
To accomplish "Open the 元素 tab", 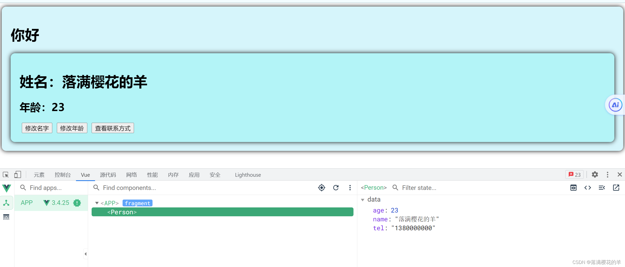I will (x=39, y=175).
